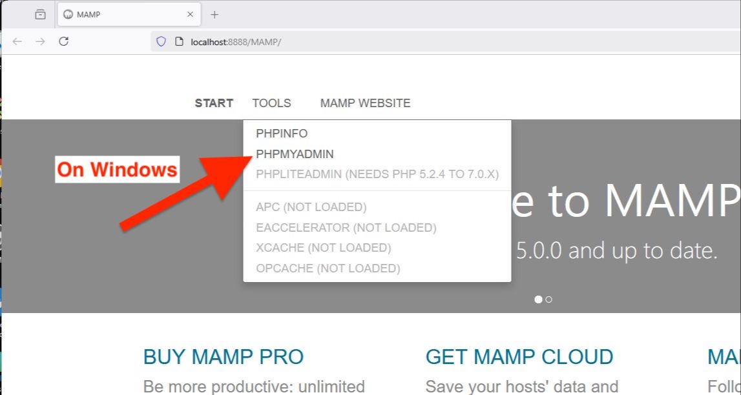Image resolution: width=741 pixels, height=395 pixels.
Task: Click the localhost:8888/MAMP/ address field
Action: 446,41
